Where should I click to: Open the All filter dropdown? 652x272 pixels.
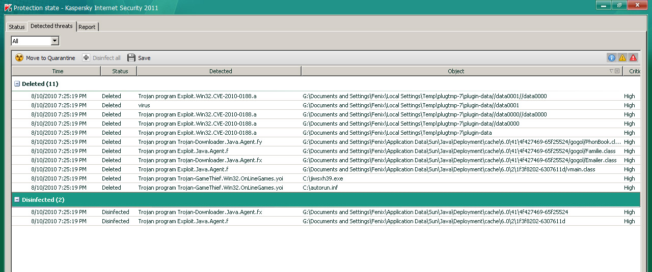(x=35, y=41)
